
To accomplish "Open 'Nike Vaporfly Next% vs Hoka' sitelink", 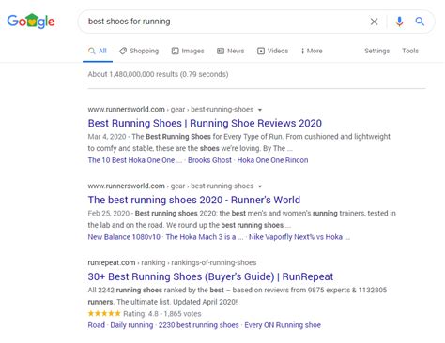I will (299, 237).
